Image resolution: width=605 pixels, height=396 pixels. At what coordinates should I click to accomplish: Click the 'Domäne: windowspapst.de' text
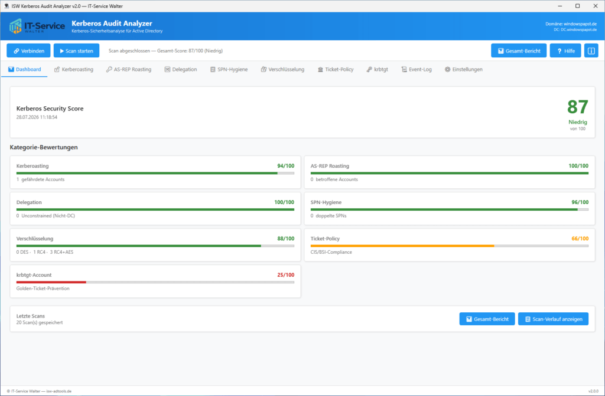[571, 24]
